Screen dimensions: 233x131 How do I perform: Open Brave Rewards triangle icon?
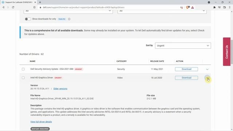193,7
